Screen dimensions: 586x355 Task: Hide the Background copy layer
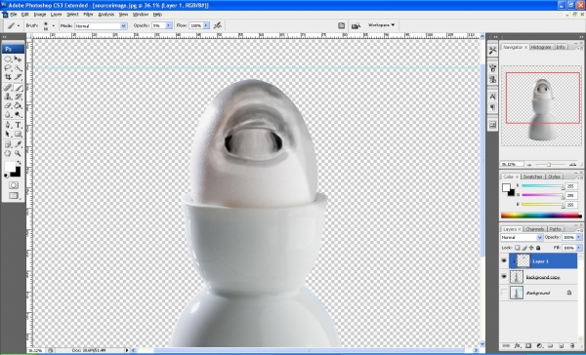504,277
